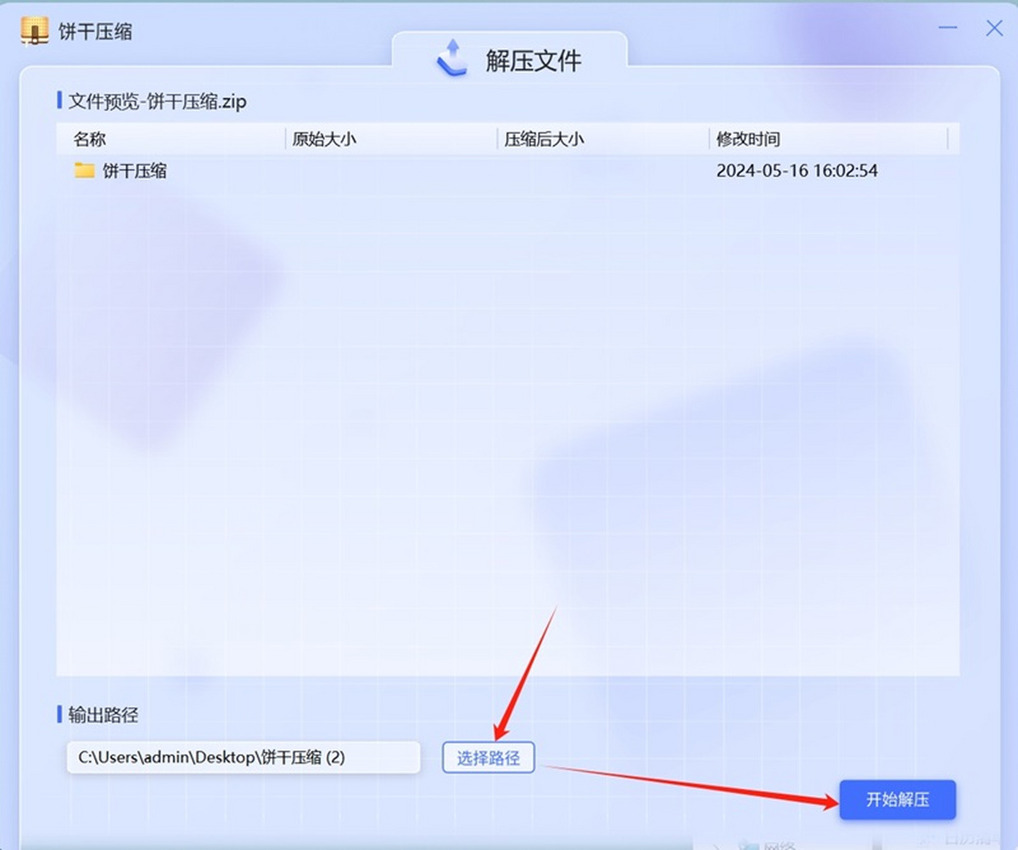
Task: Click the 饼干压缩 app logo icon
Action: tap(34, 31)
